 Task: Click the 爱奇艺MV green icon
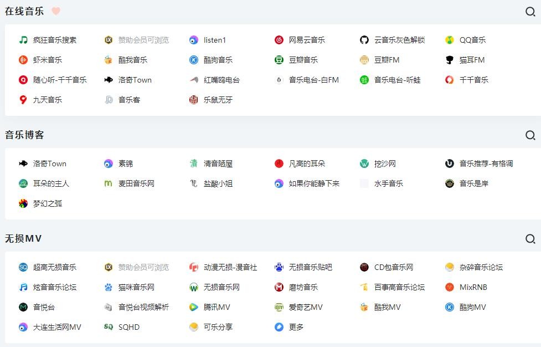279,307
